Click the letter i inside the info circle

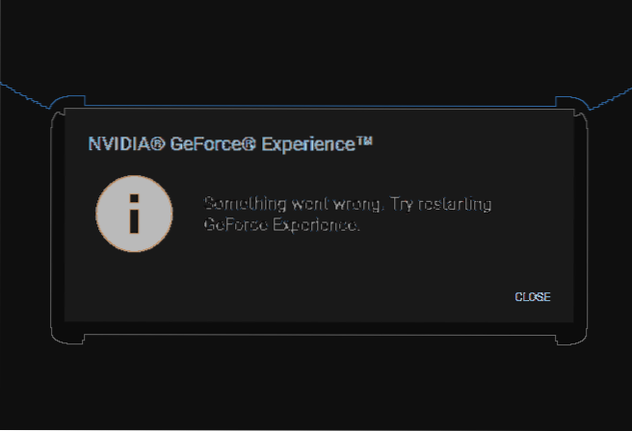click(134, 214)
